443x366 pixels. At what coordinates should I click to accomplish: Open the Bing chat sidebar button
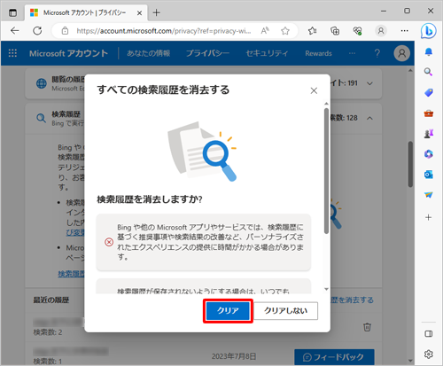pos(428,31)
